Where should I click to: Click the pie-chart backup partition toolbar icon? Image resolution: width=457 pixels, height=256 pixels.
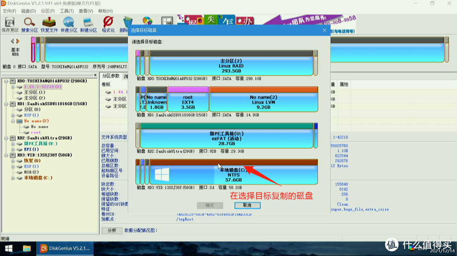(x=148, y=21)
